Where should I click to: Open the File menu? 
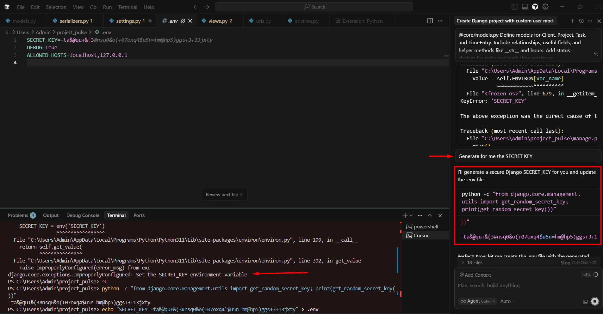pyautogui.click(x=21, y=7)
